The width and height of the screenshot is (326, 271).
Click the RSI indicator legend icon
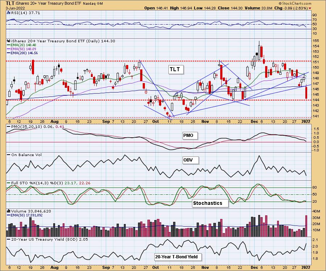tap(9, 13)
